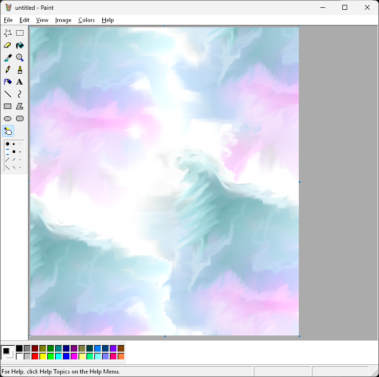Image resolution: width=379 pixels, height=377 pixels.
Task: Select the Free-Form Select tool
Action: coord(8,33)
